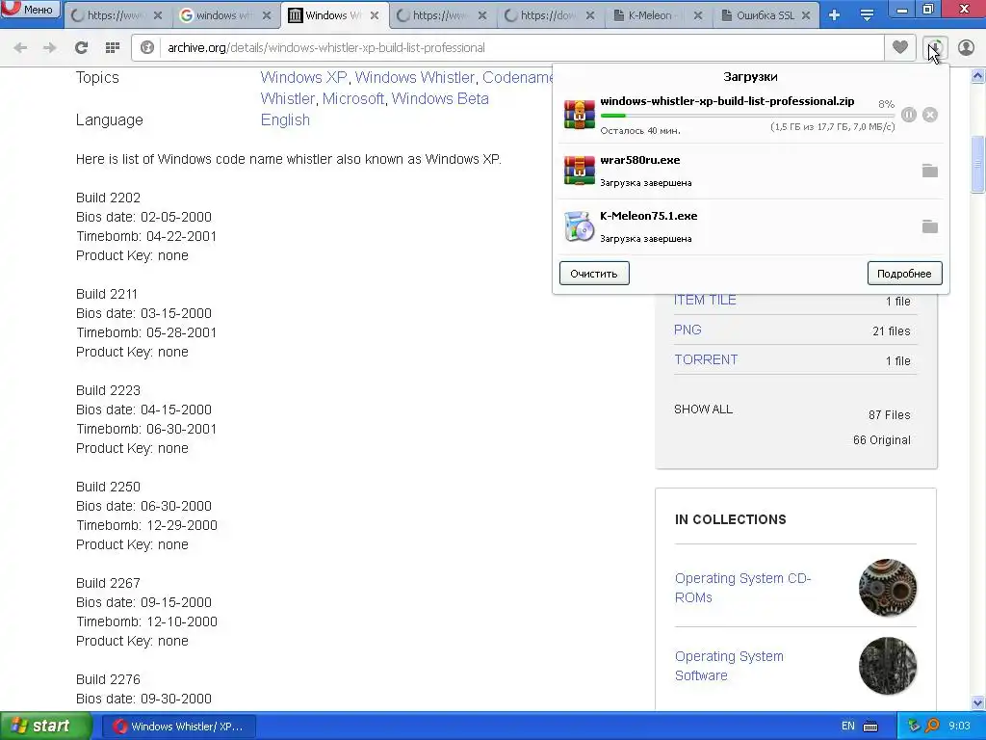
Task: Click the zip download progress bar
Action: point(747,116)
